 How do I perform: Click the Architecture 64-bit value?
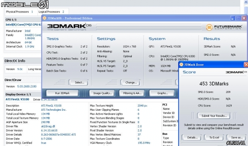28,42
